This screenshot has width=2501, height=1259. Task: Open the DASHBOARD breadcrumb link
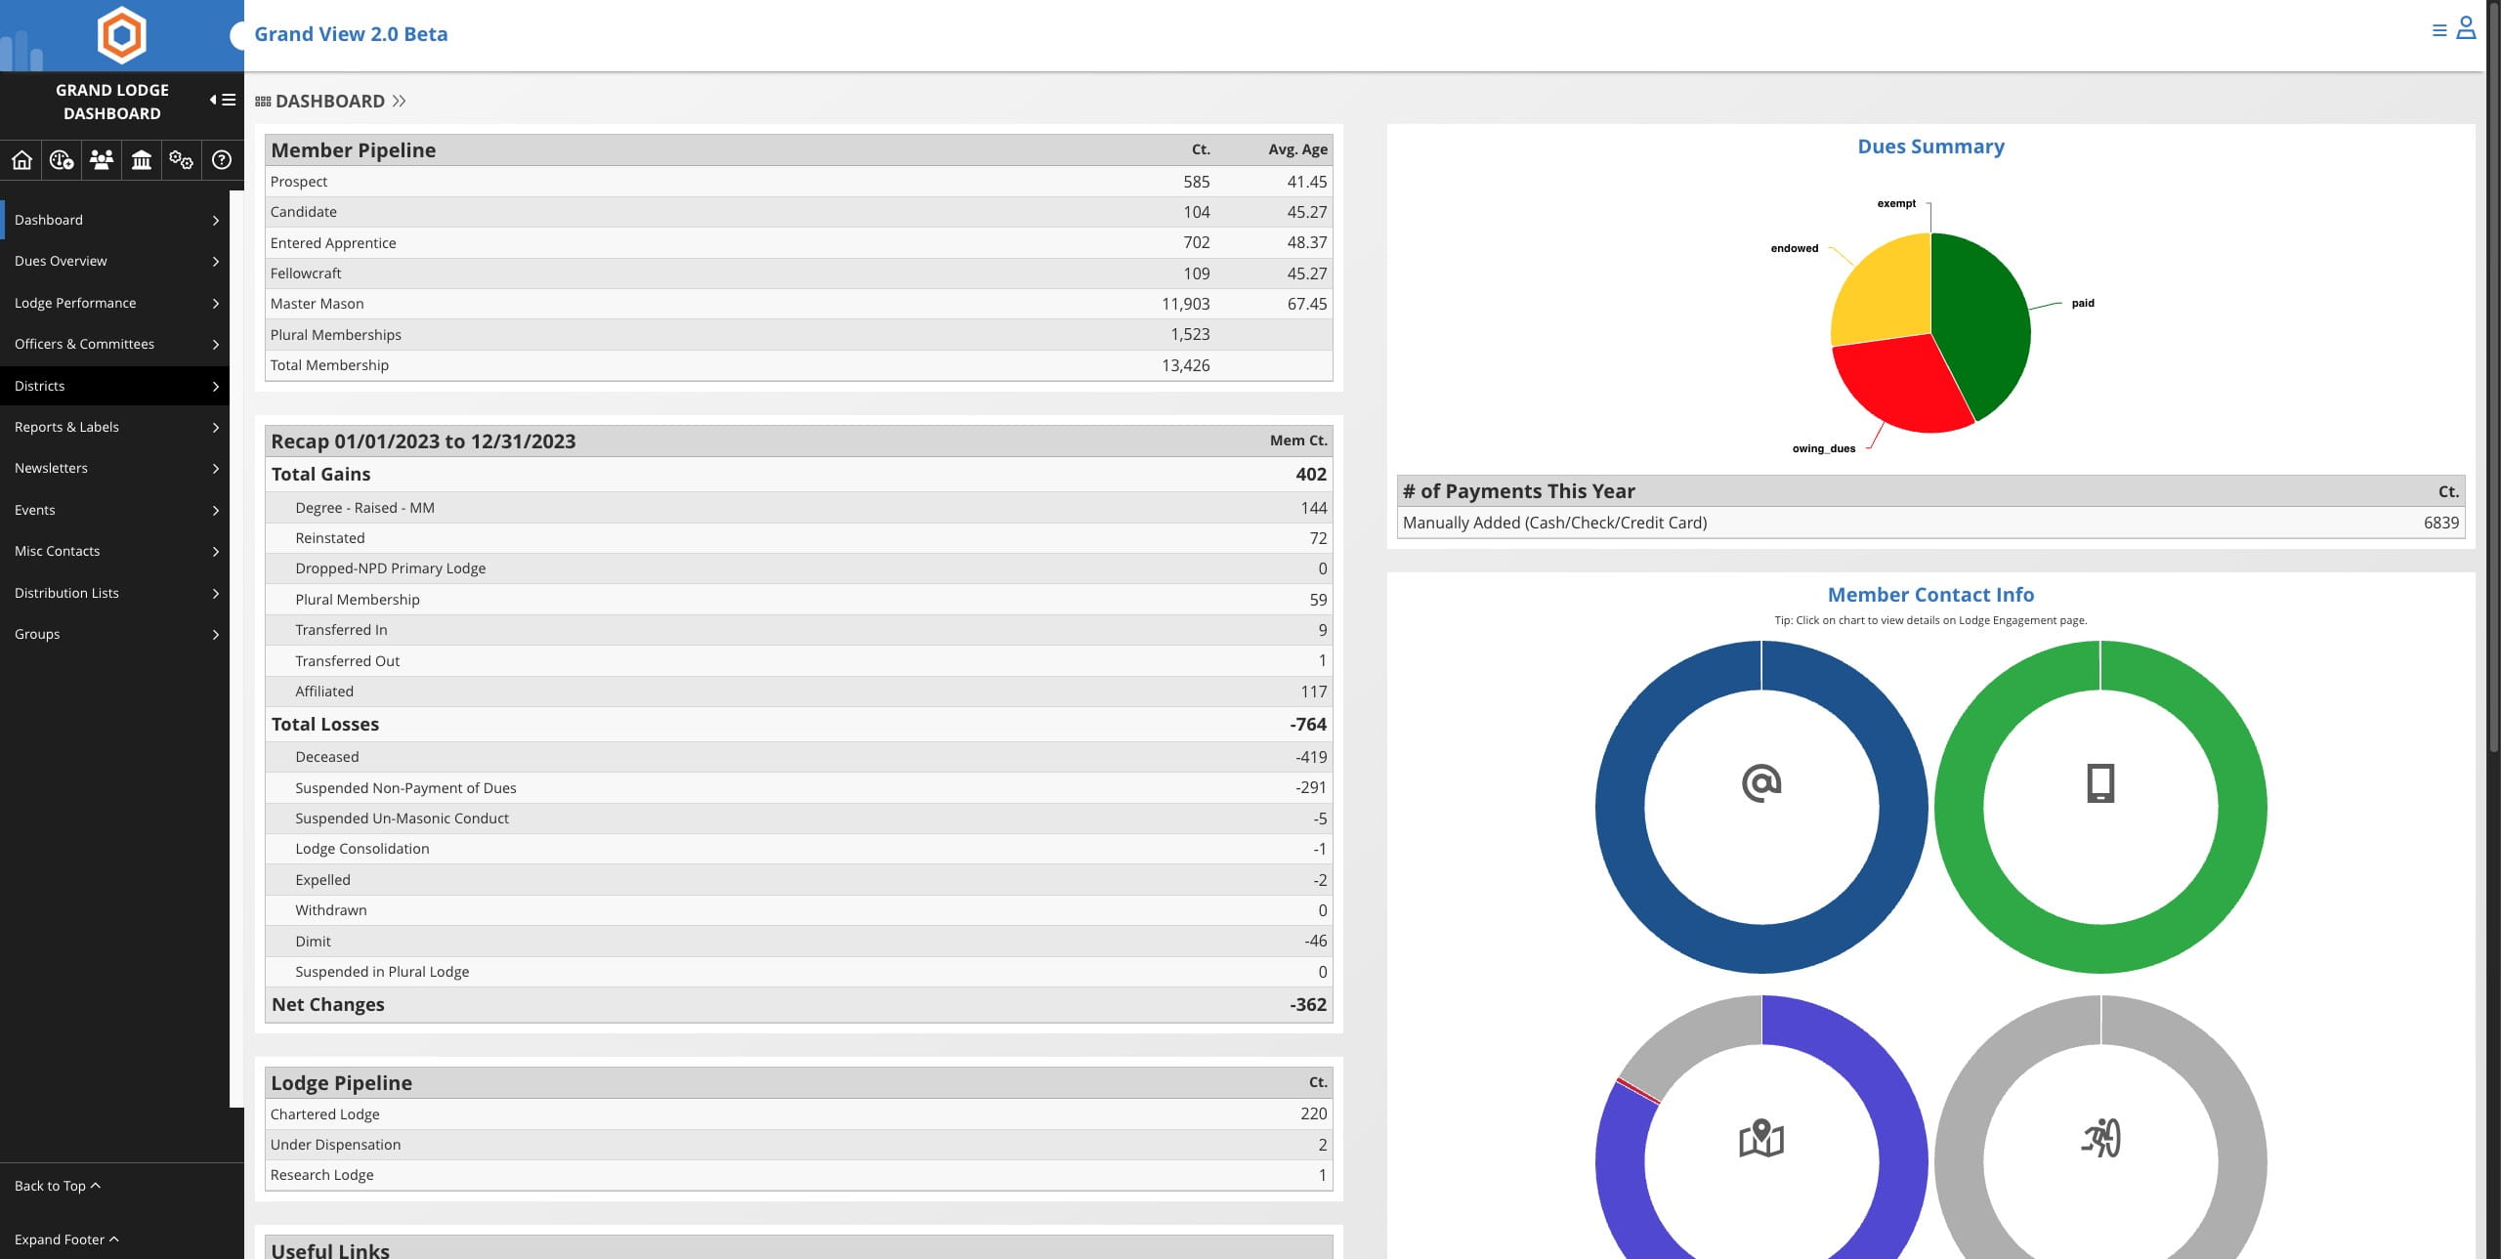(x=330, y=102)
